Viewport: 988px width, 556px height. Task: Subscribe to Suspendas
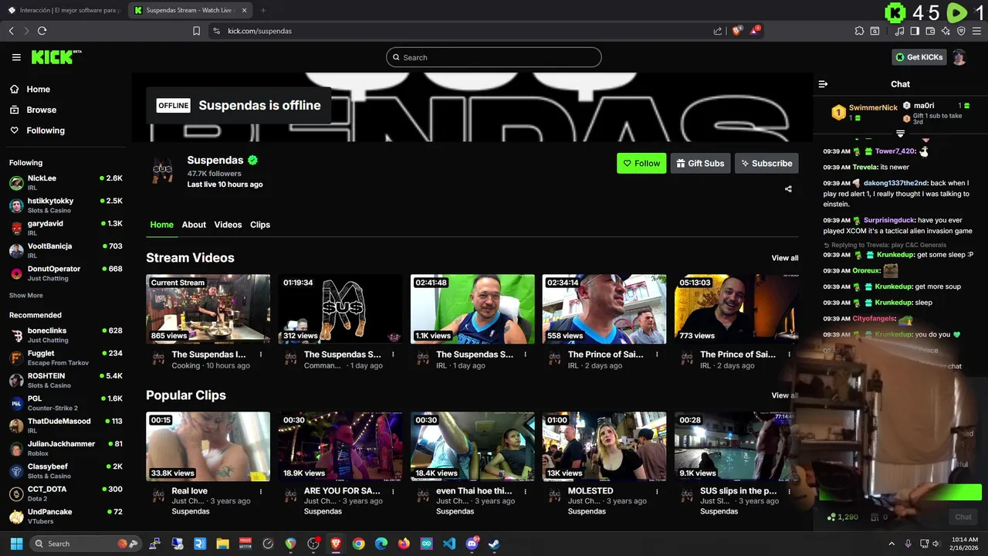(x=766, y=163)
